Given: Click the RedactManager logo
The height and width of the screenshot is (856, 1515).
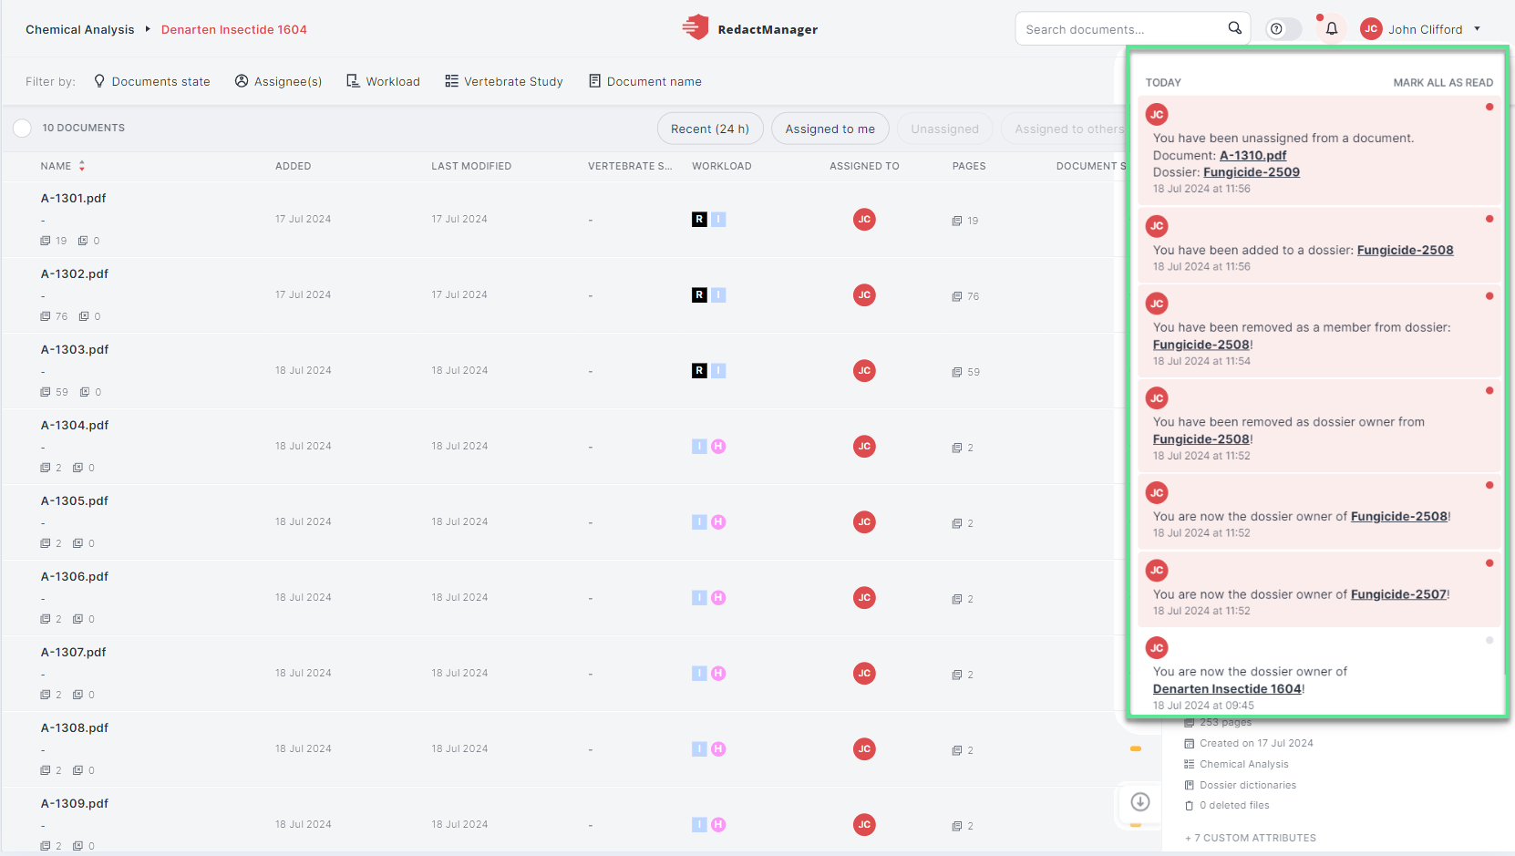Looking at the screenshot, I should [x=749, y=28].
